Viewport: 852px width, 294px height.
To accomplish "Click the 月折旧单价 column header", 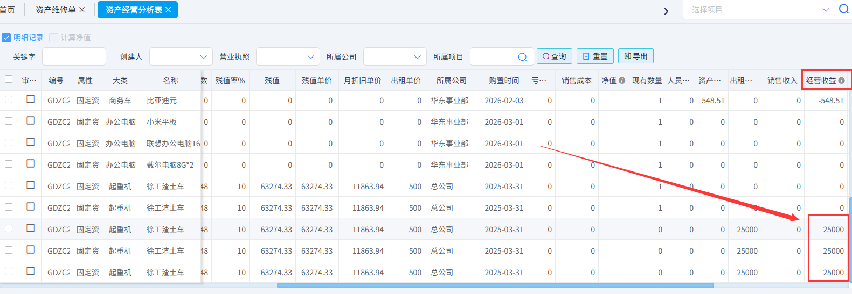I will [363, 80].
